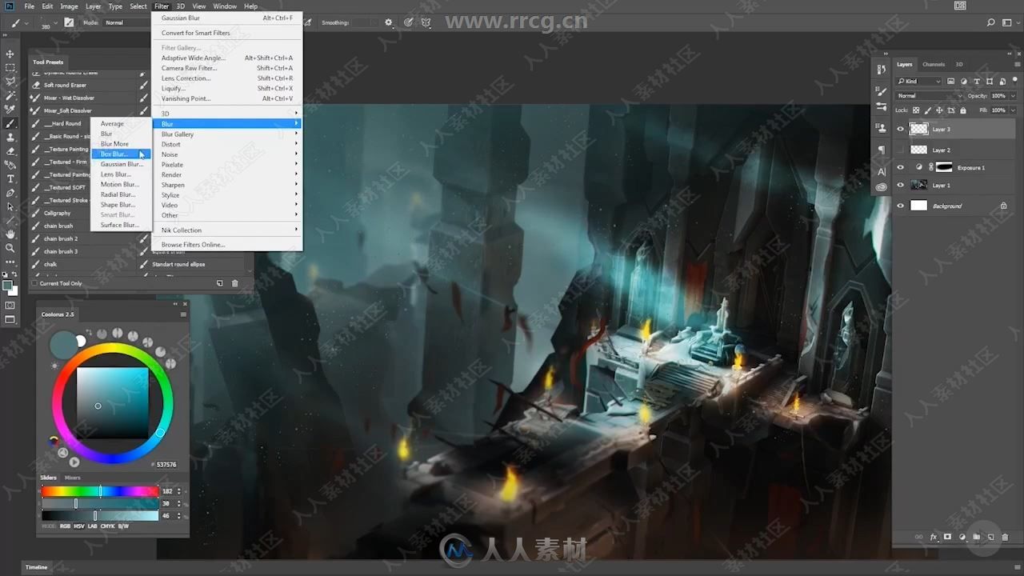
Task: Open the Paragraph panel icon
Action: (x=881, y=150)
